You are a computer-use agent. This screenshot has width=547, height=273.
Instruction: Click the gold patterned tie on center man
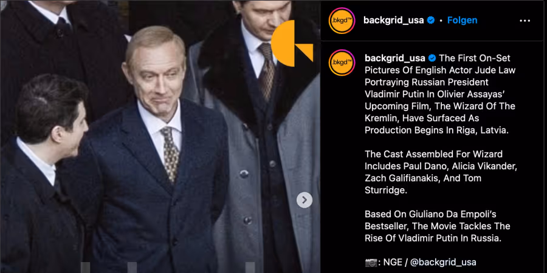pyautogui.click(x=170, y=153)
